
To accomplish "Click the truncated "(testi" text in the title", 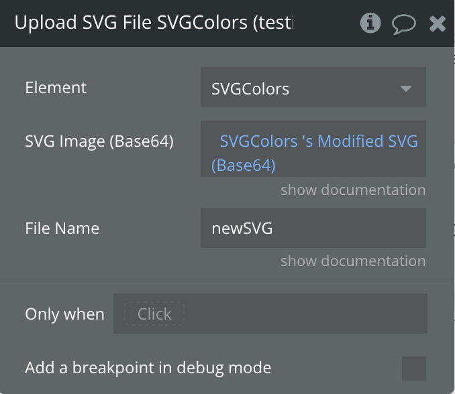I will pyautogui.click(x=272, y=23).
